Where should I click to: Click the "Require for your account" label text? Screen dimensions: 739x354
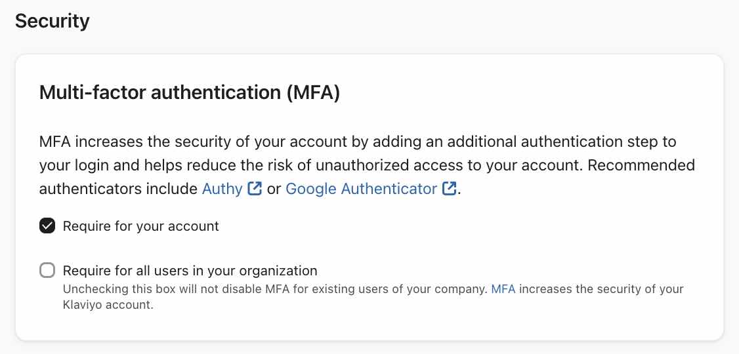click(x=140, y=226)
